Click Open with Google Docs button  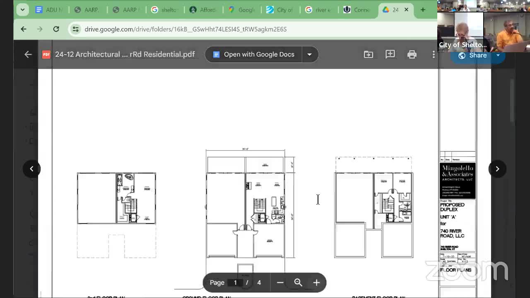(x=253, y=54)
